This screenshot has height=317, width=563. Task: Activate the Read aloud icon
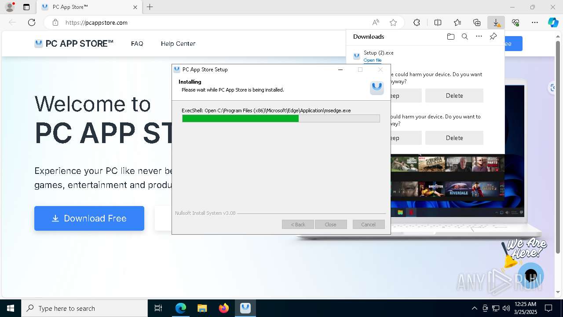(x=376, y=22)
